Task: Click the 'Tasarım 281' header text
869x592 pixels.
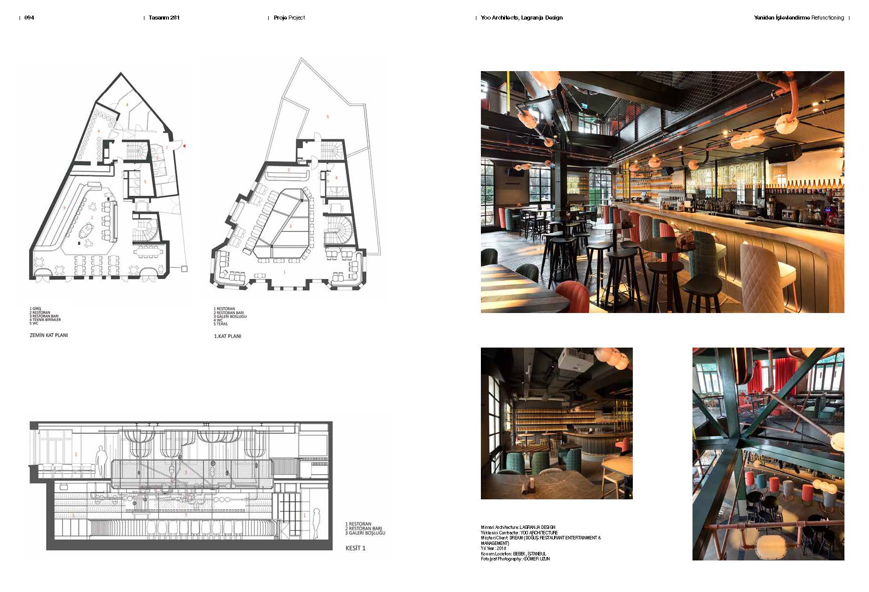Action: 164,18
